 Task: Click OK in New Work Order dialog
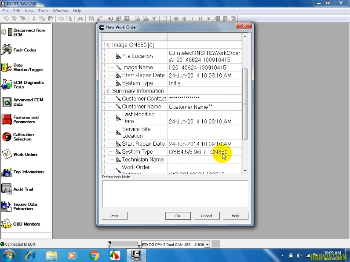click(x=178, y=216)
